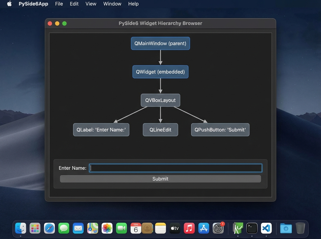Open the Photos app
The image size is (321, 239).
tap(107, 228)
